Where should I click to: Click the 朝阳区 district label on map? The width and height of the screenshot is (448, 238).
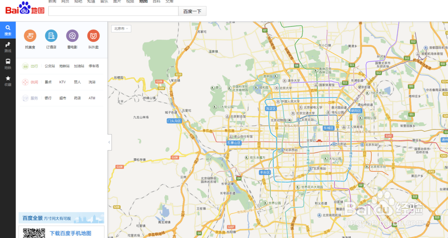coord(356,111)
